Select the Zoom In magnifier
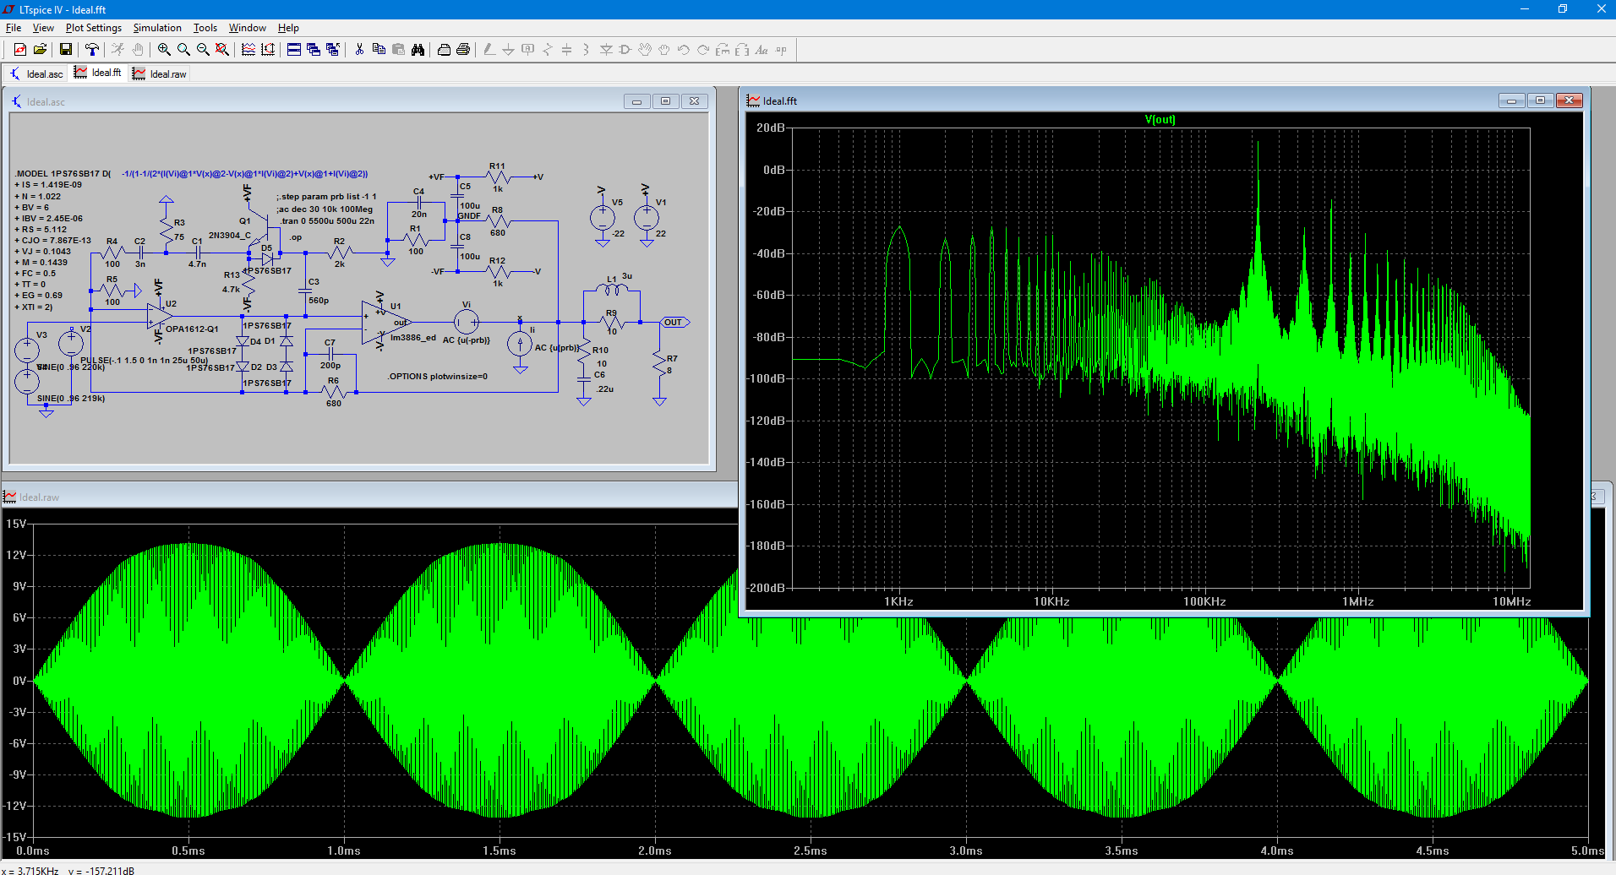 pos(164,50)
